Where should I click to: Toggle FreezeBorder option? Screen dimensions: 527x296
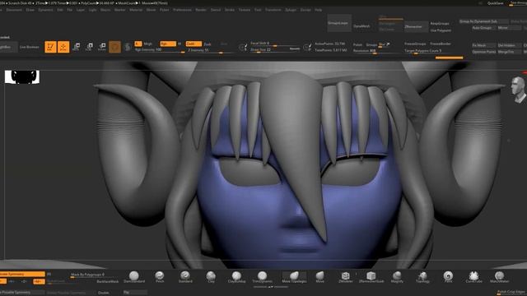(441, 44)
